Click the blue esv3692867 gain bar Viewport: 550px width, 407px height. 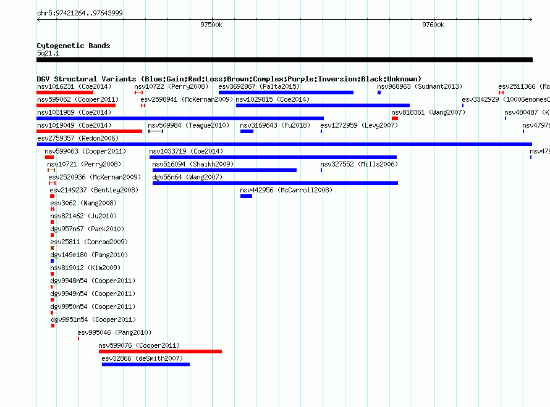point(286,92)
